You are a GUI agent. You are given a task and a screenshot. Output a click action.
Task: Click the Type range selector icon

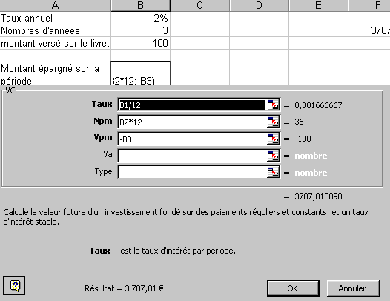273,173
